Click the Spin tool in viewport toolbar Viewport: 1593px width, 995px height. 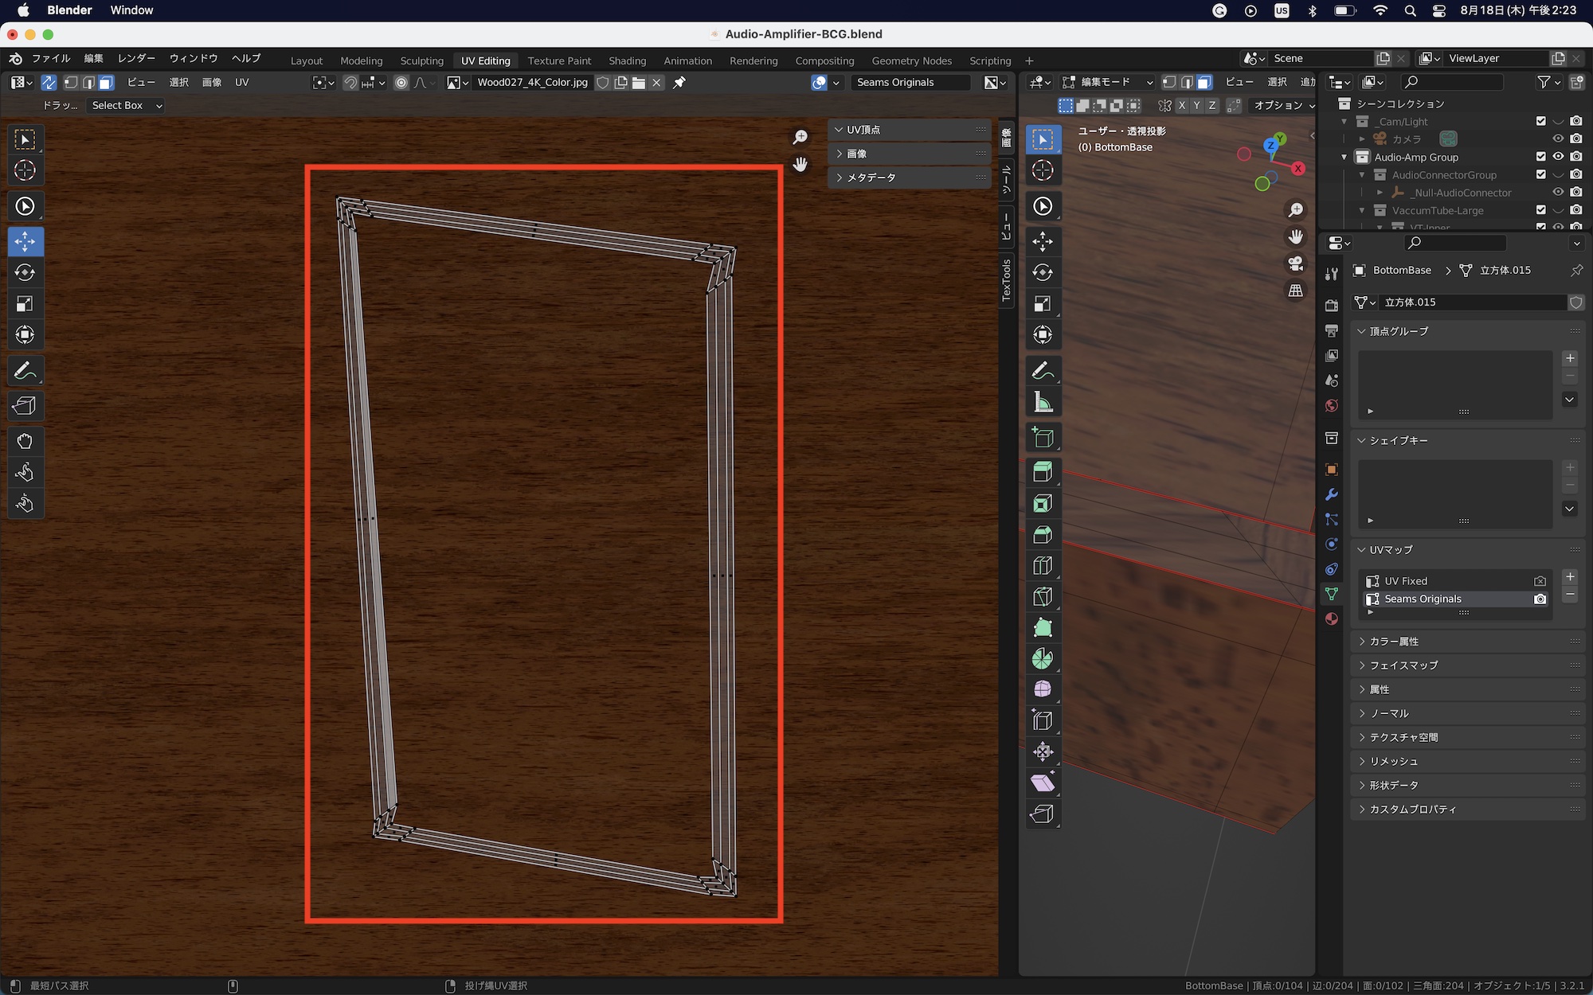1043,659
